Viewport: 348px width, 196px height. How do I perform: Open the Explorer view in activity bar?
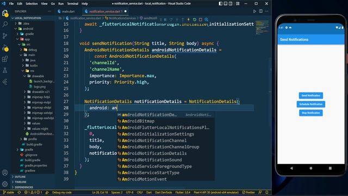5,13
